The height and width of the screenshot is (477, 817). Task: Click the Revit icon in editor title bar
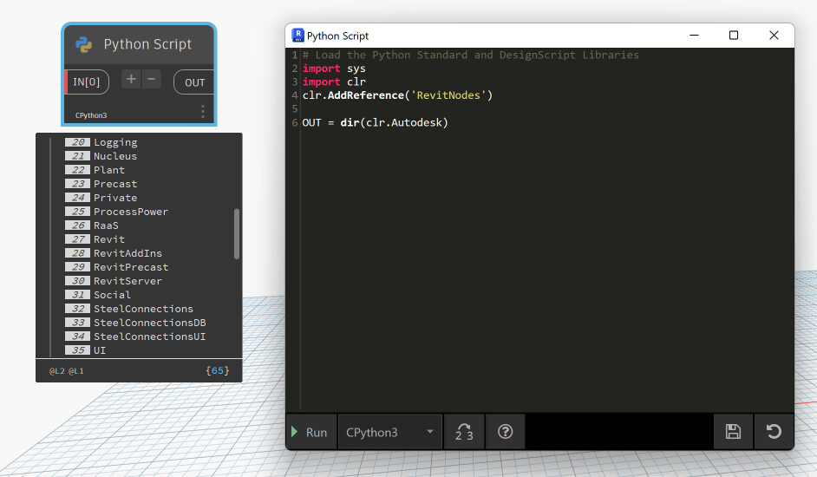(298, 36)
